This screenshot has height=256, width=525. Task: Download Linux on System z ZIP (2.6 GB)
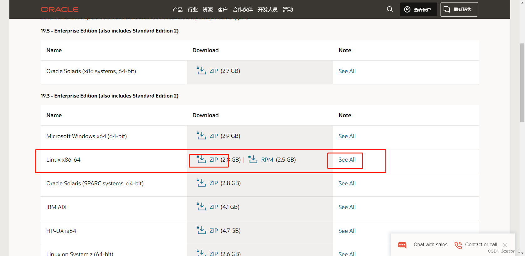214,253
